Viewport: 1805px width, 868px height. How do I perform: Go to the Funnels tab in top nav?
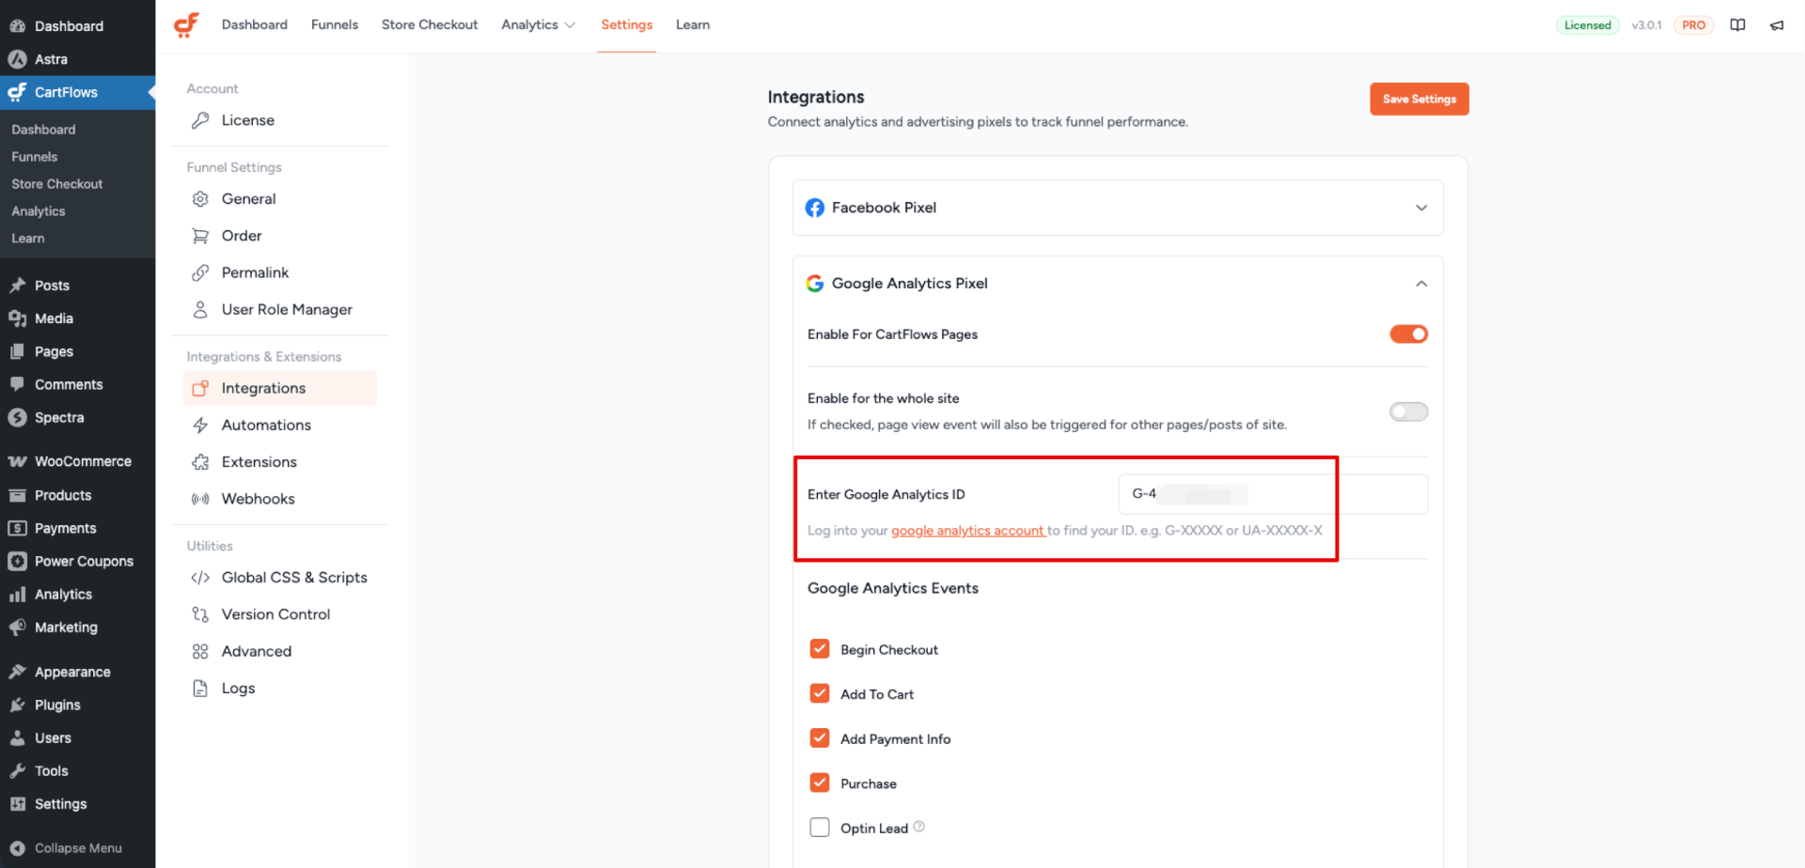[335, 25]
